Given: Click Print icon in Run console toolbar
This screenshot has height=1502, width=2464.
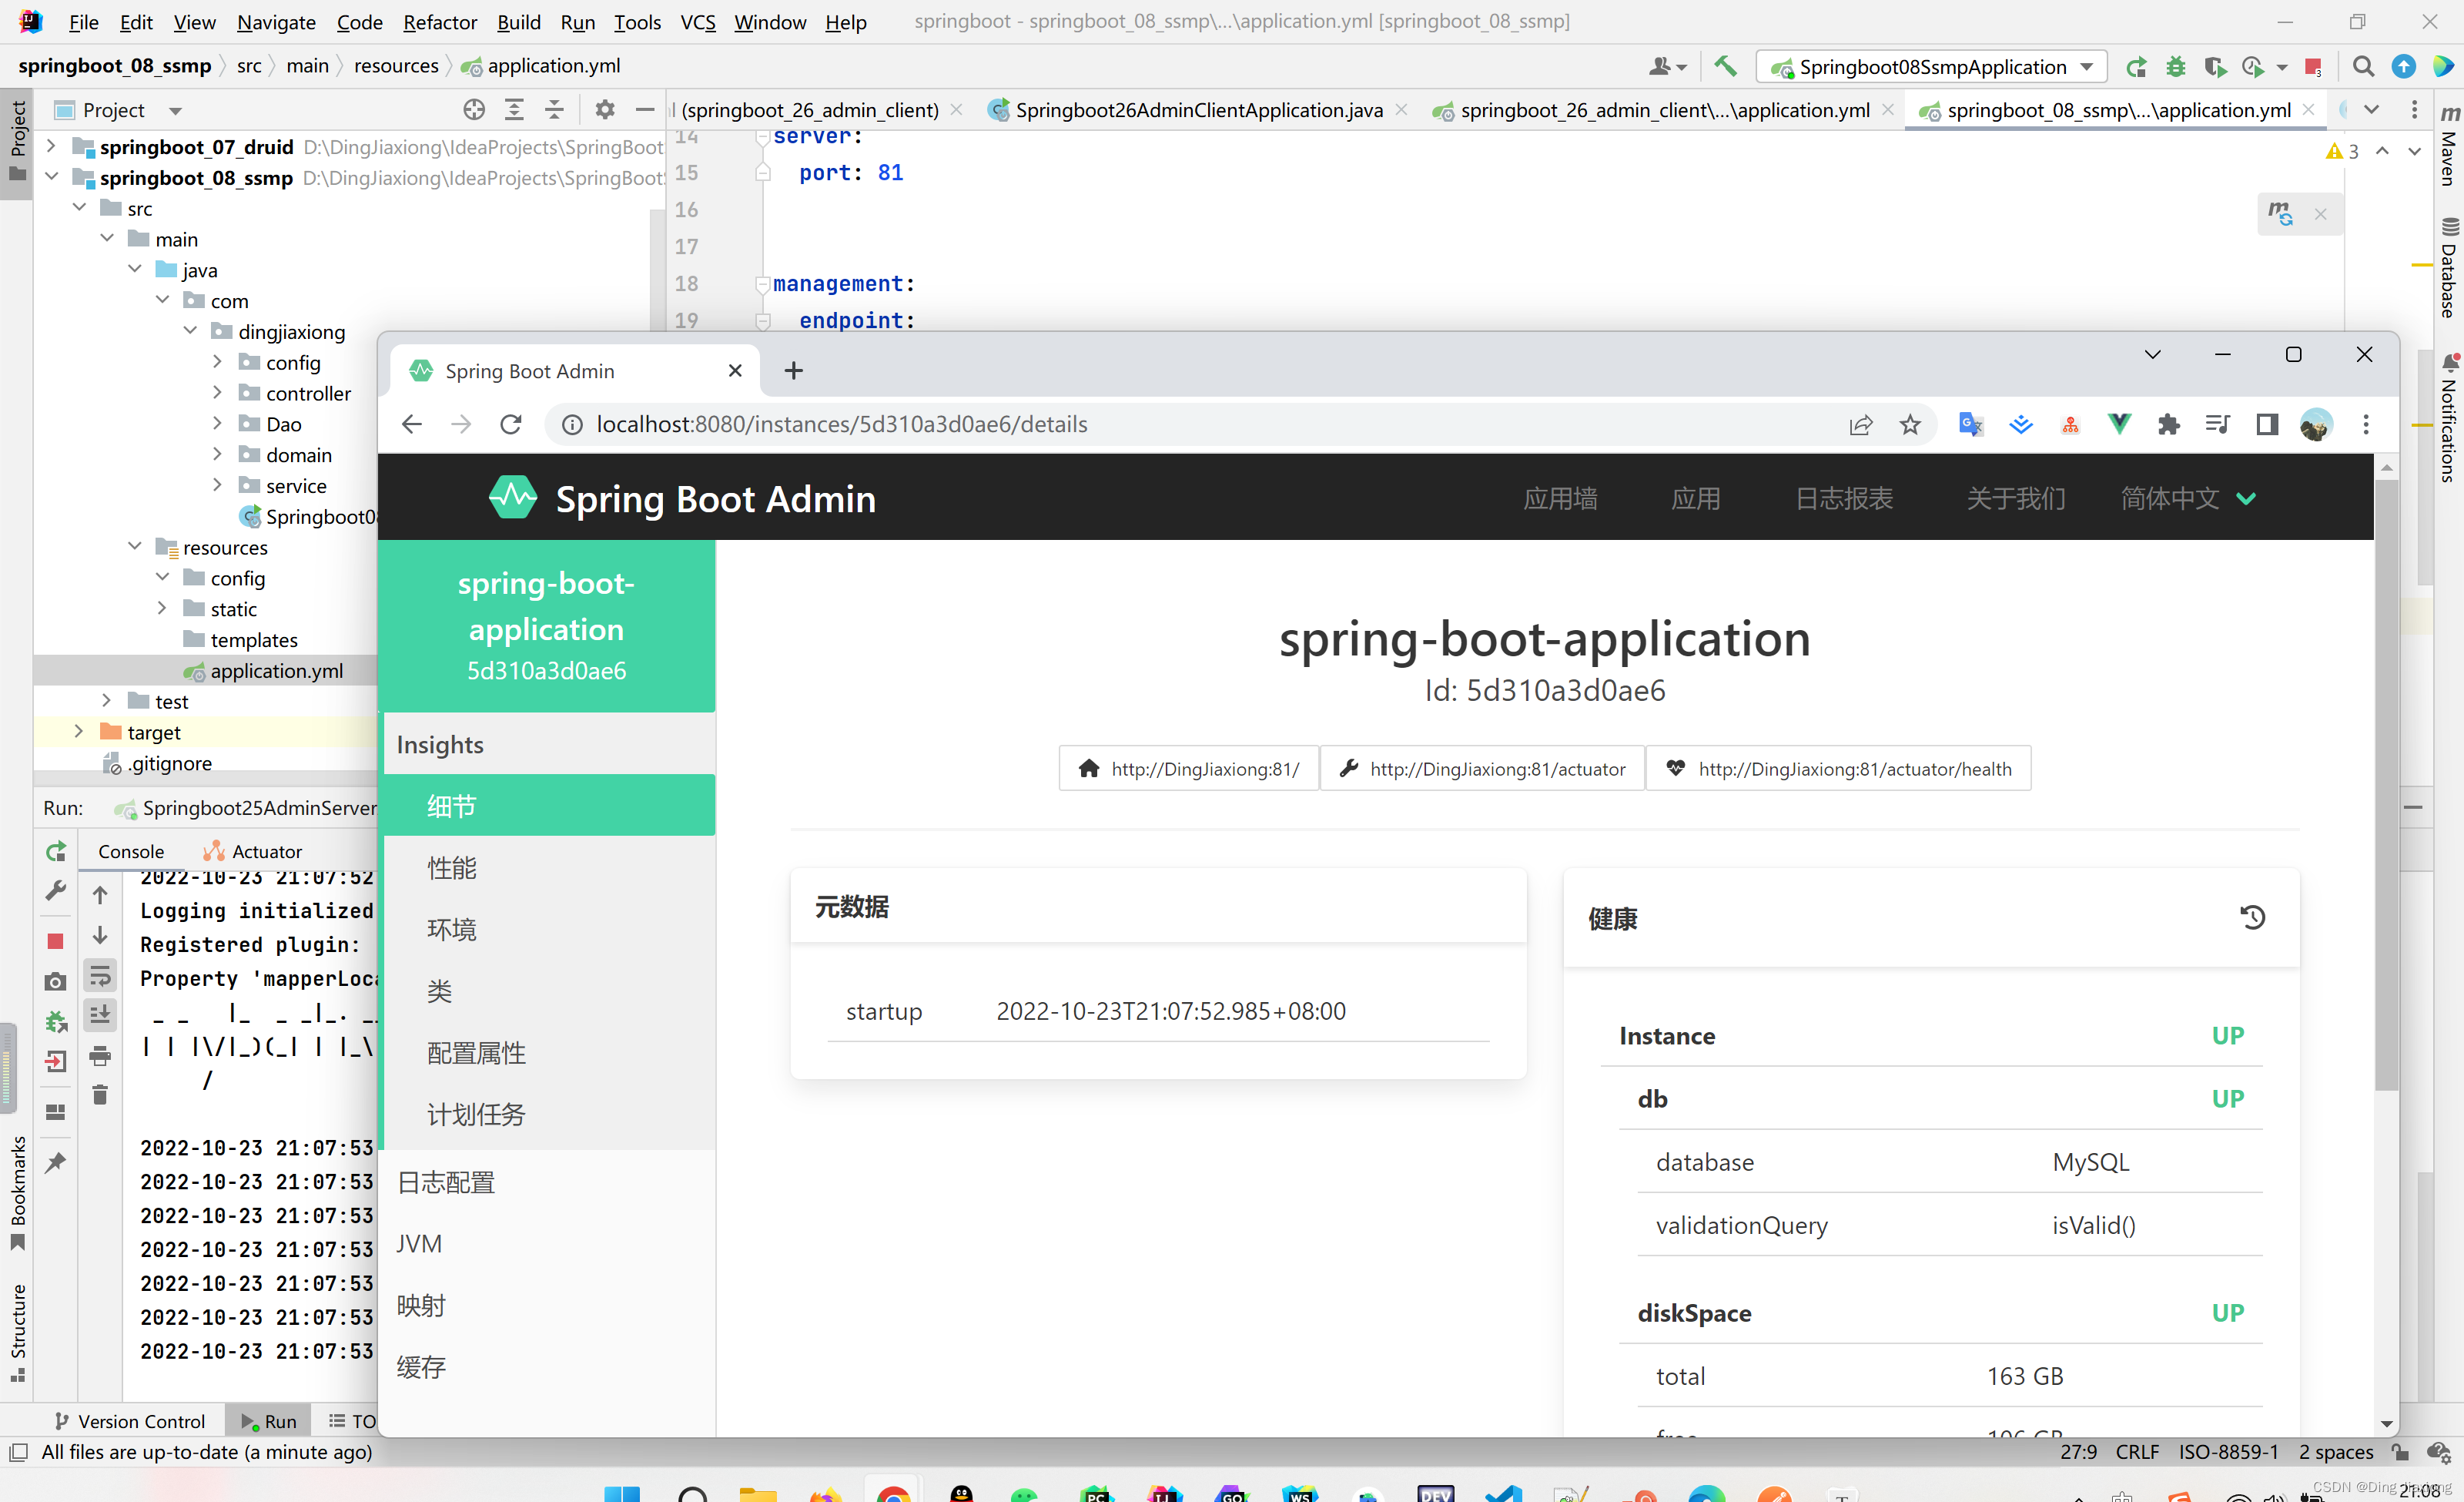Looking at the screenshot, I should [x=100, y=1056].
